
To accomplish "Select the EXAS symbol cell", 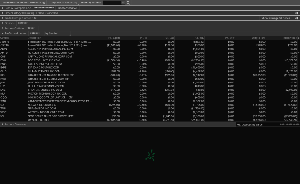I will point(3,64).
